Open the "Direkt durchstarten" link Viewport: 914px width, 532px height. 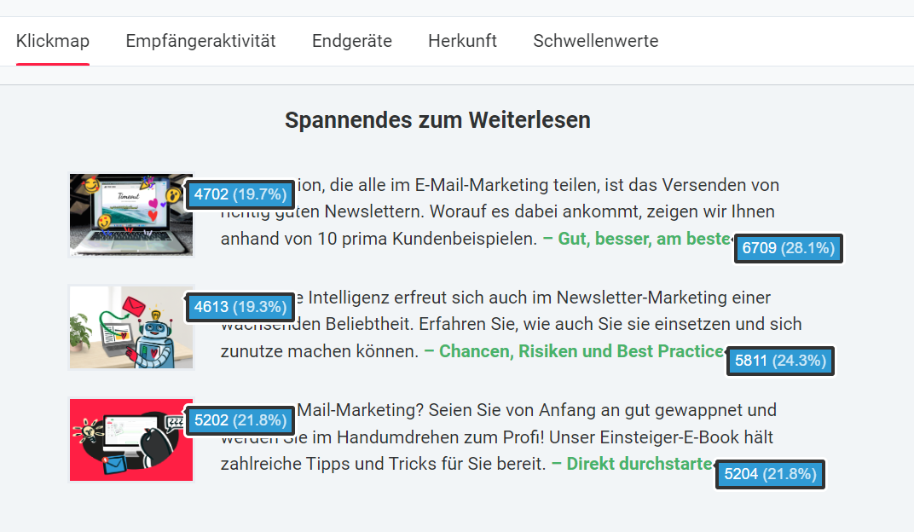[631, 464]
